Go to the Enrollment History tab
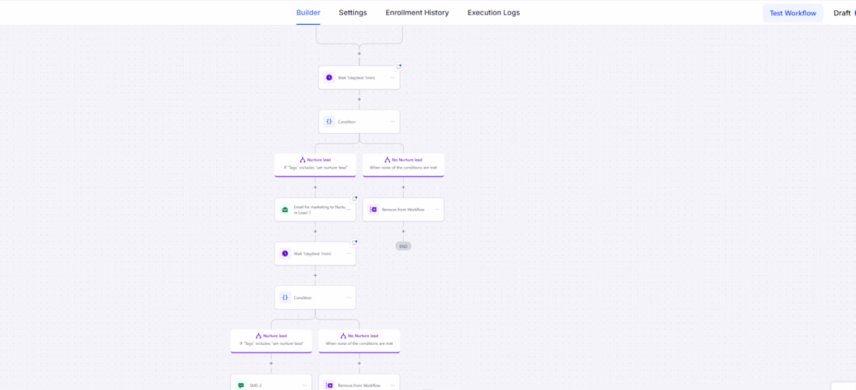 click(417, 12)
